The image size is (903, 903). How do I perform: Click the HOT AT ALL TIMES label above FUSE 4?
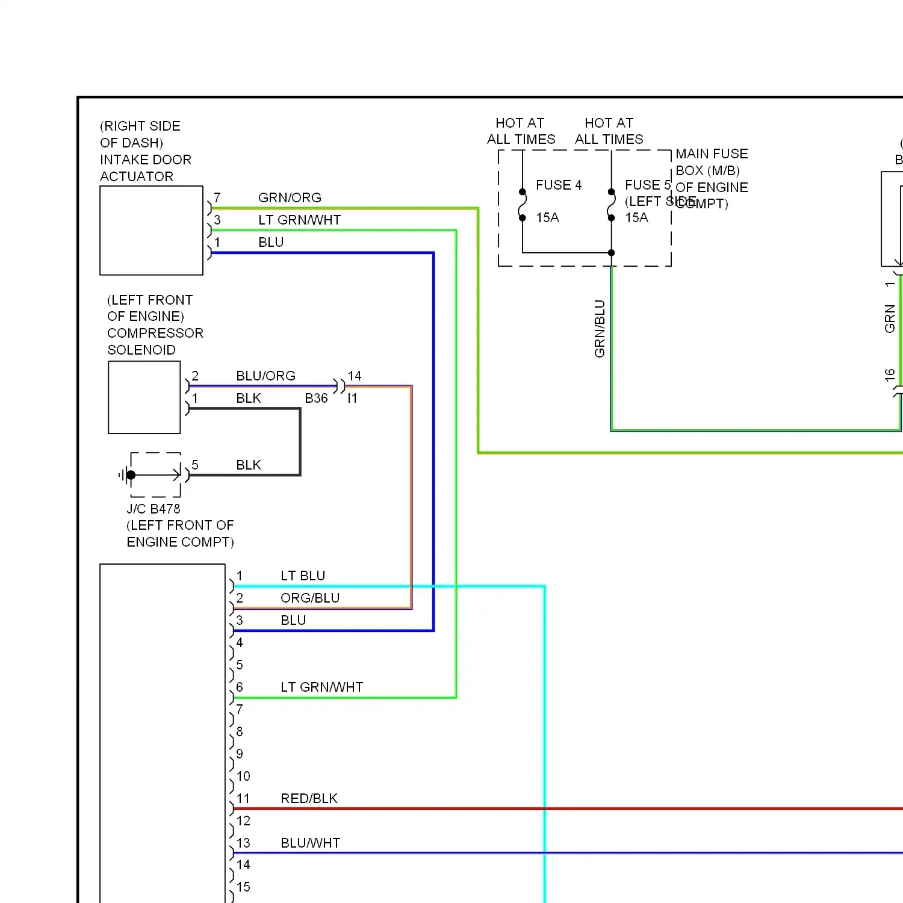coord(521,131)
